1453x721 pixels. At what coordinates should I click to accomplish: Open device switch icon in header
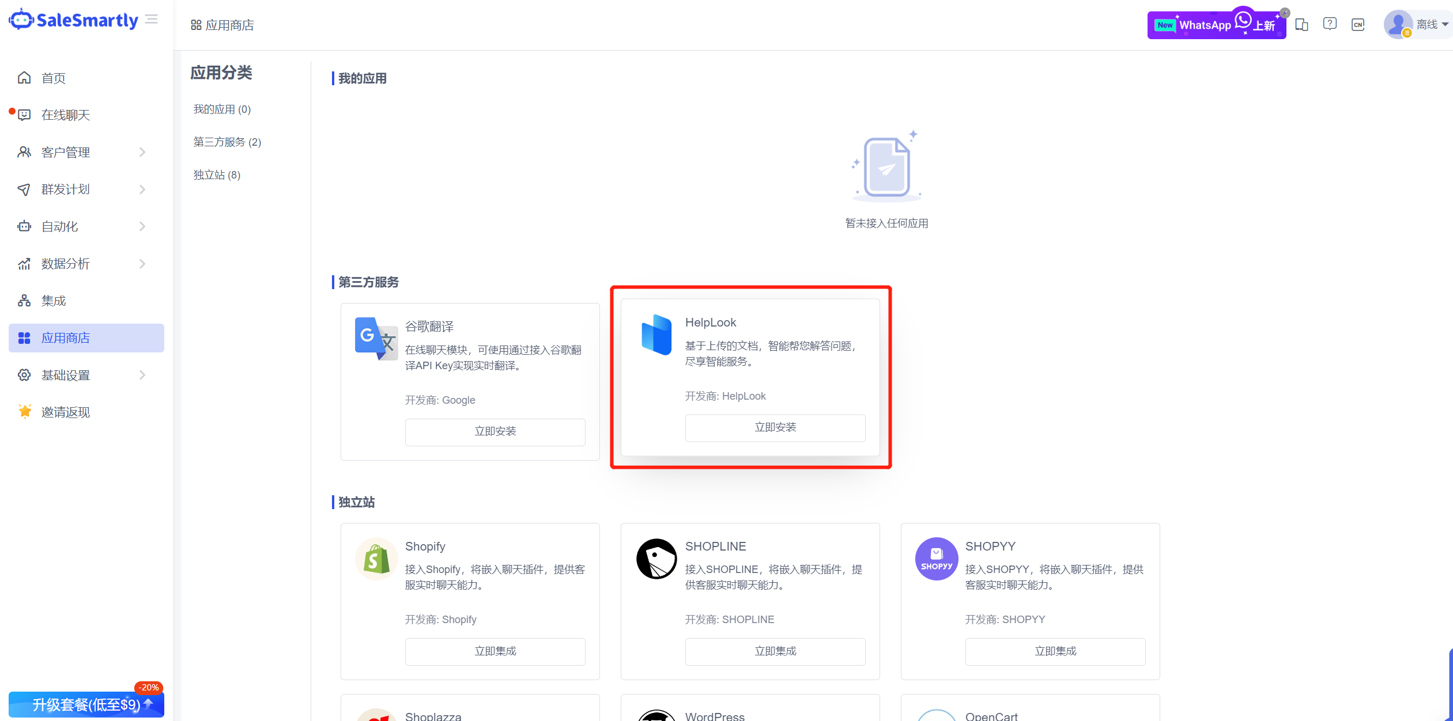(x=1301, y=25)
